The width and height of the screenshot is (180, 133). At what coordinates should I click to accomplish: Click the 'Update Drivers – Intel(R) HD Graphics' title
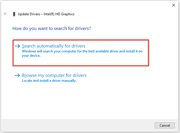46,14
